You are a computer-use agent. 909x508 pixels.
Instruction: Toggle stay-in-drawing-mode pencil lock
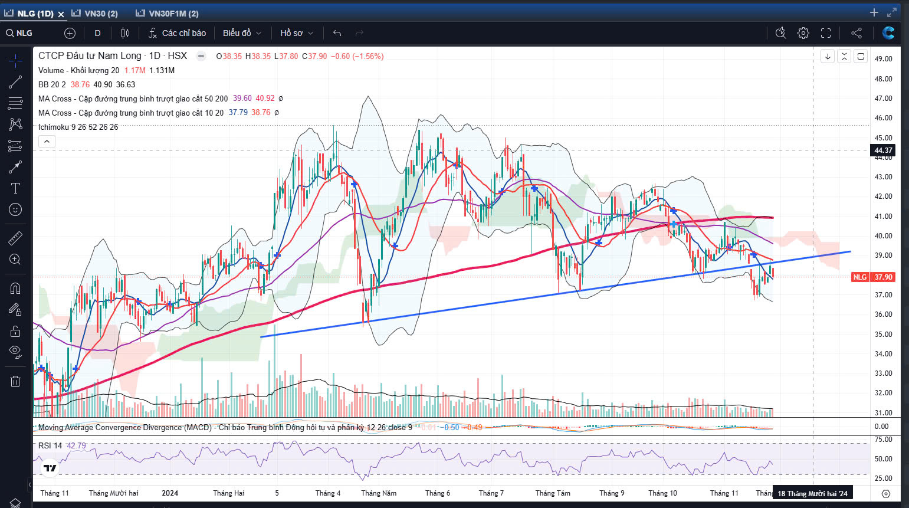(x=15, y=309)
